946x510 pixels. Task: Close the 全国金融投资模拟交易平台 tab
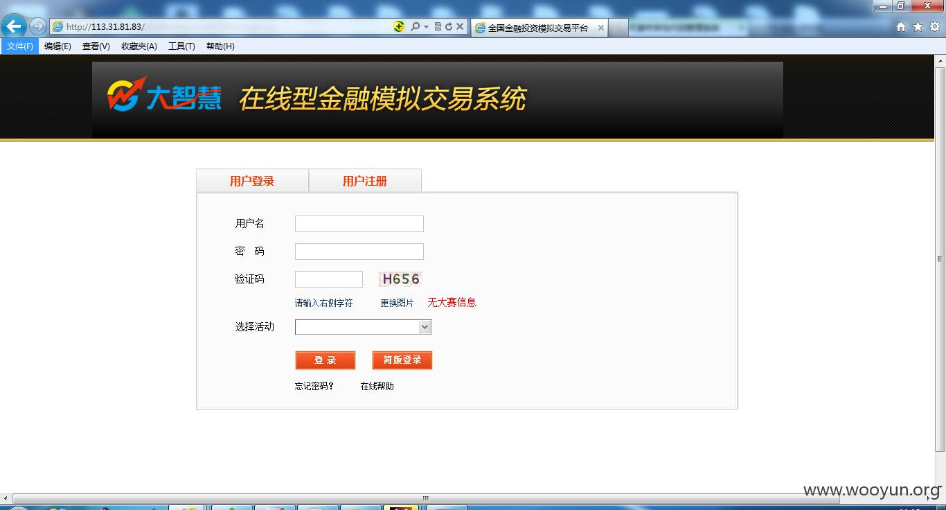coord(600,28)
